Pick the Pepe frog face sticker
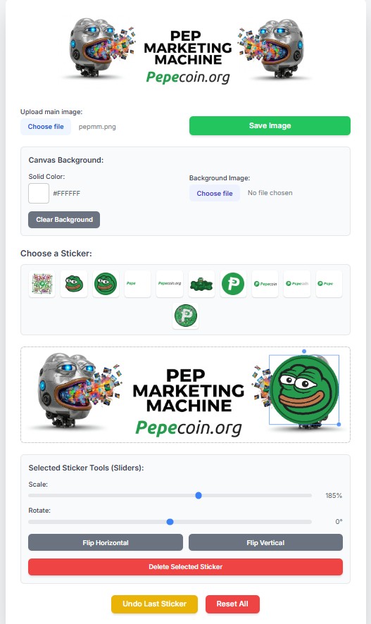 (74, 284)
